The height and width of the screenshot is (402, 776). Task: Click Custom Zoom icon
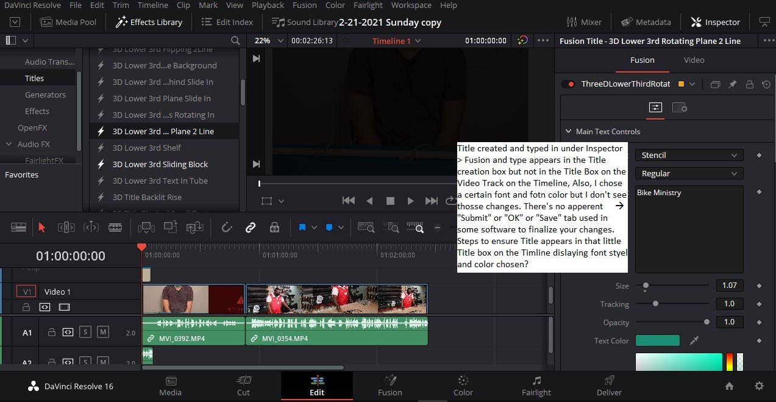pyautogui.click(x=415, y=228)
